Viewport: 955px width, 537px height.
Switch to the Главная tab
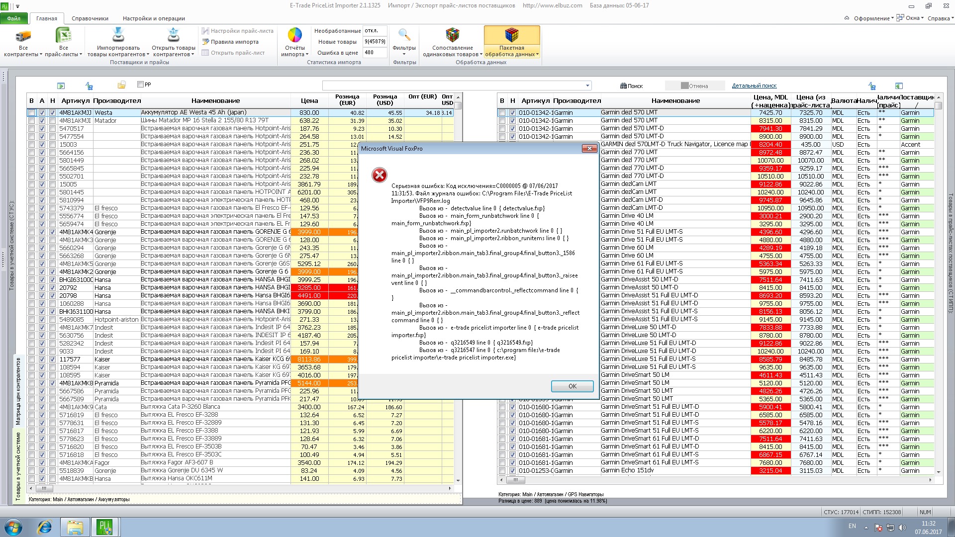[x=47, y=18]
